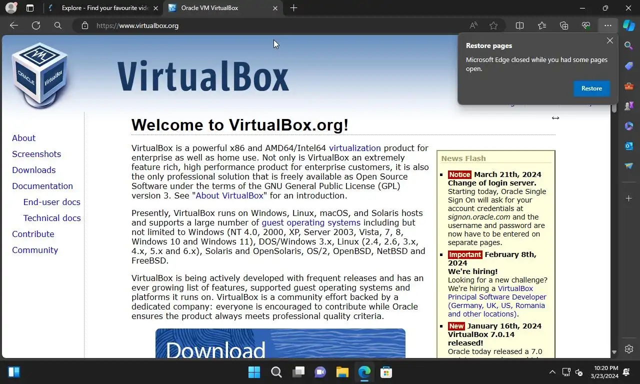Open About in site navigation
The width and height of the screenshot is (640, 384).
point(23,138)
